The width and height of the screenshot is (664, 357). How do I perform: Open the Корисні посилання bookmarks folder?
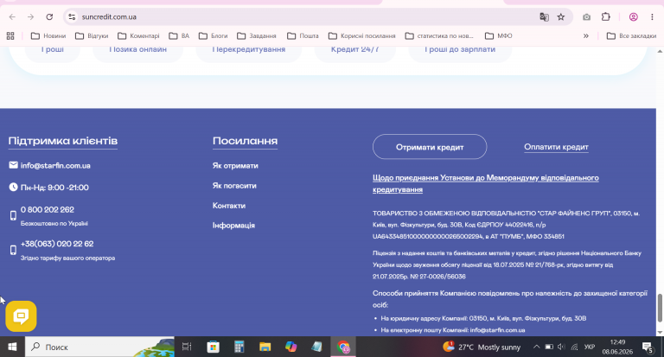(x=362, y=36)
